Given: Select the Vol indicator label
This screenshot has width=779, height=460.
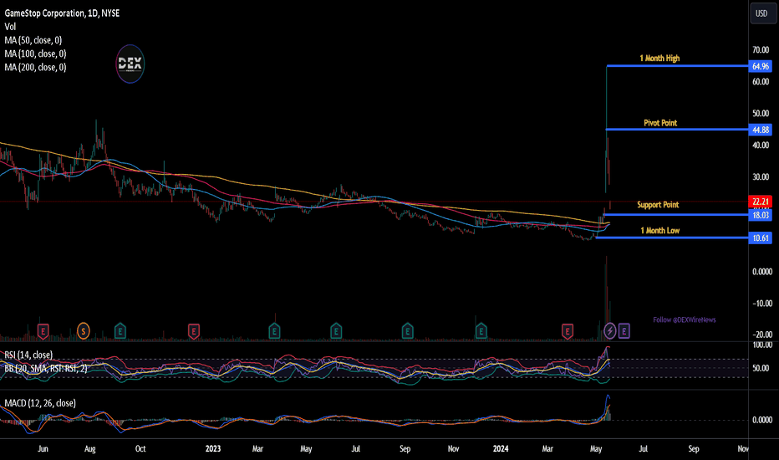Looking at the screenshot, I should pyautogui.click(x=10, y=27).
